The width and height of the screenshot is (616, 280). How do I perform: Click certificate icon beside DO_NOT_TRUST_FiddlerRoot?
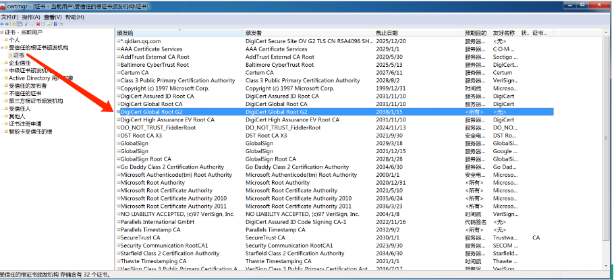tap(118, 128)
